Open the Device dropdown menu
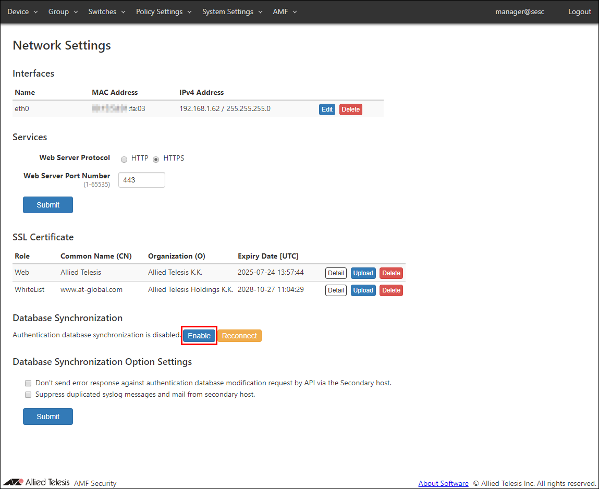Image resolution: width=599 pixels, height=489 pixels. (22, 11)
